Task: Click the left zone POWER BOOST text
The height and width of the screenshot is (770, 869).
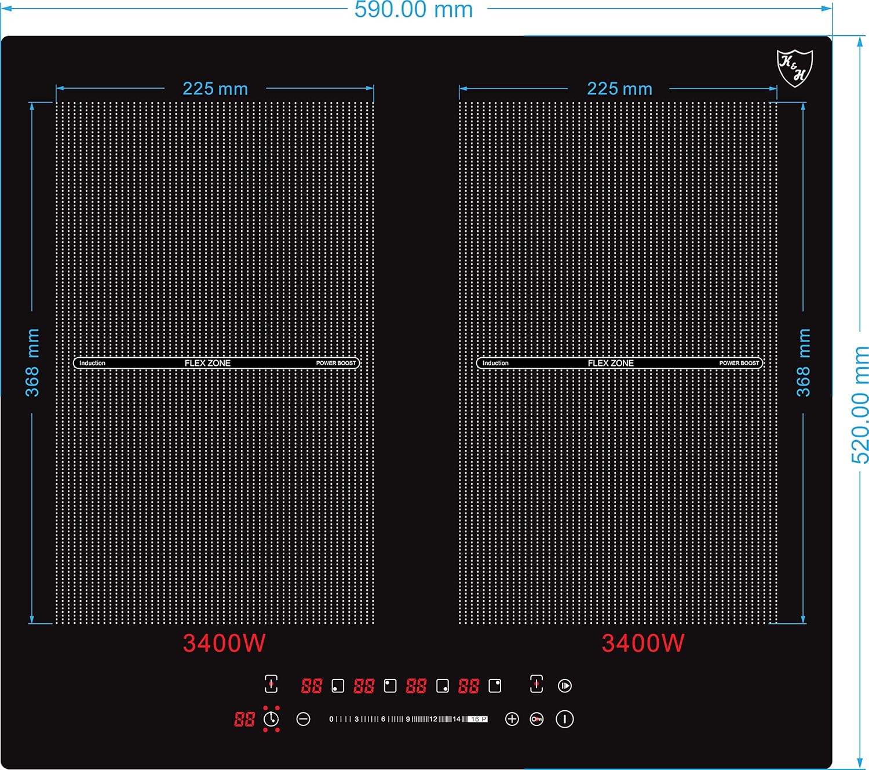Action: (336, 363)
